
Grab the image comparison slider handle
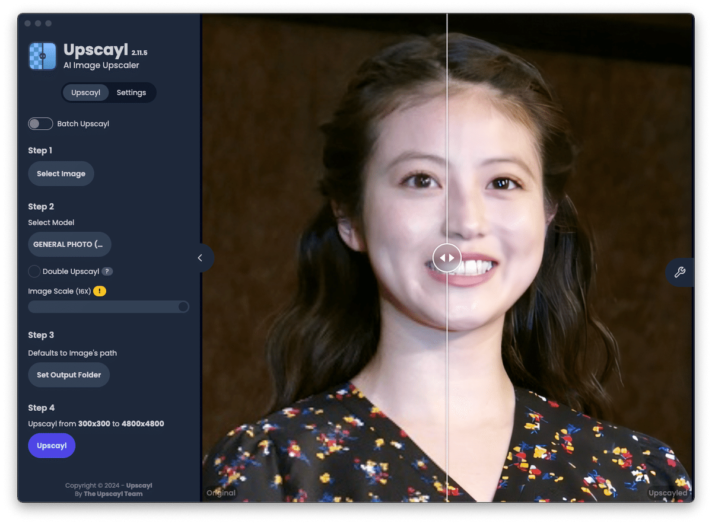pos(447,258)
